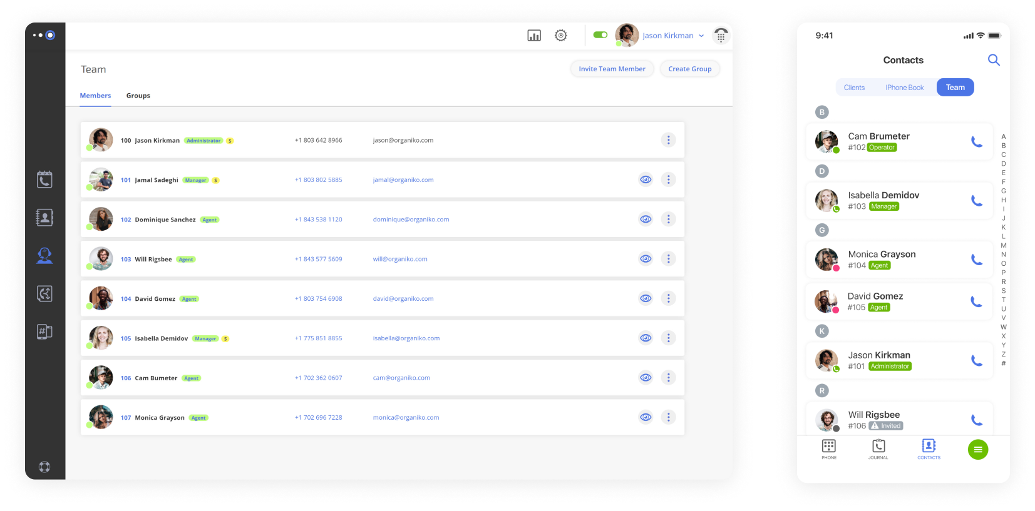Open the support lifebuoy icon
Viewport: 1035px width, 511px height.
point(44,467)
